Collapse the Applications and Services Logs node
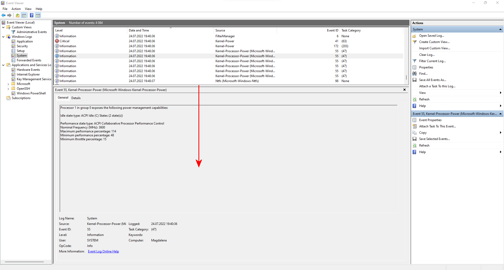Screen dimensions: 504x270 tap(3, 65)
